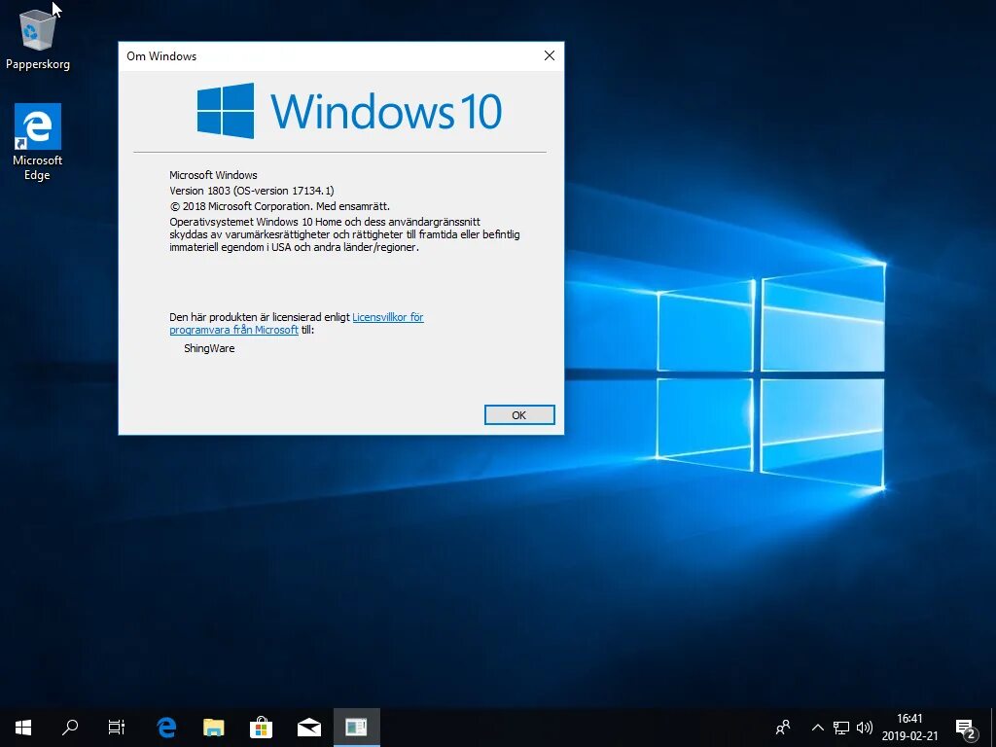
Task: Open the People icon in the tray
Action: tap(783, 728)
